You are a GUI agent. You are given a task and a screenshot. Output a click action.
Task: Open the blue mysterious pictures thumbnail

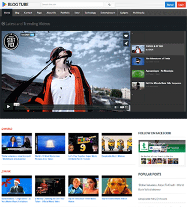[50, 144]
